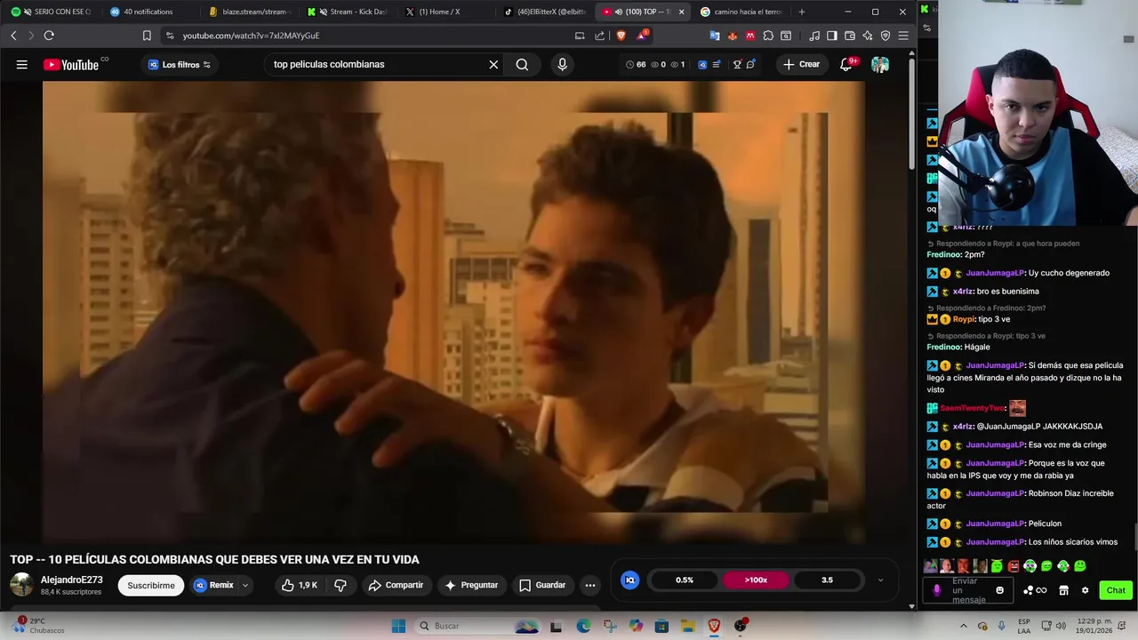Reload the page in the browser

pos(49,36)
